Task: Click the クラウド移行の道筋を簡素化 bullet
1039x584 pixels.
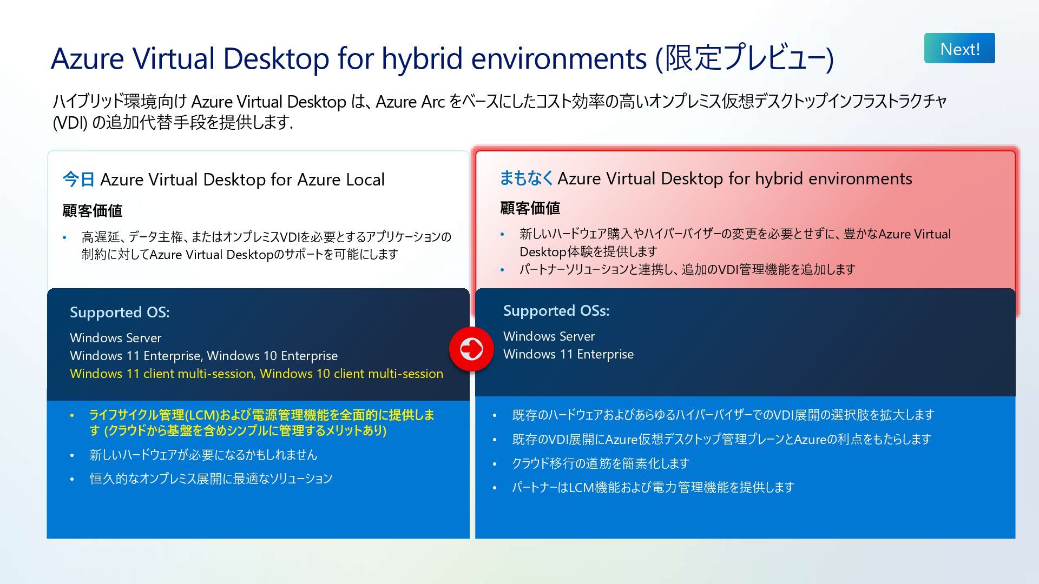Action: pyautogui.click(x=600, y=463)
